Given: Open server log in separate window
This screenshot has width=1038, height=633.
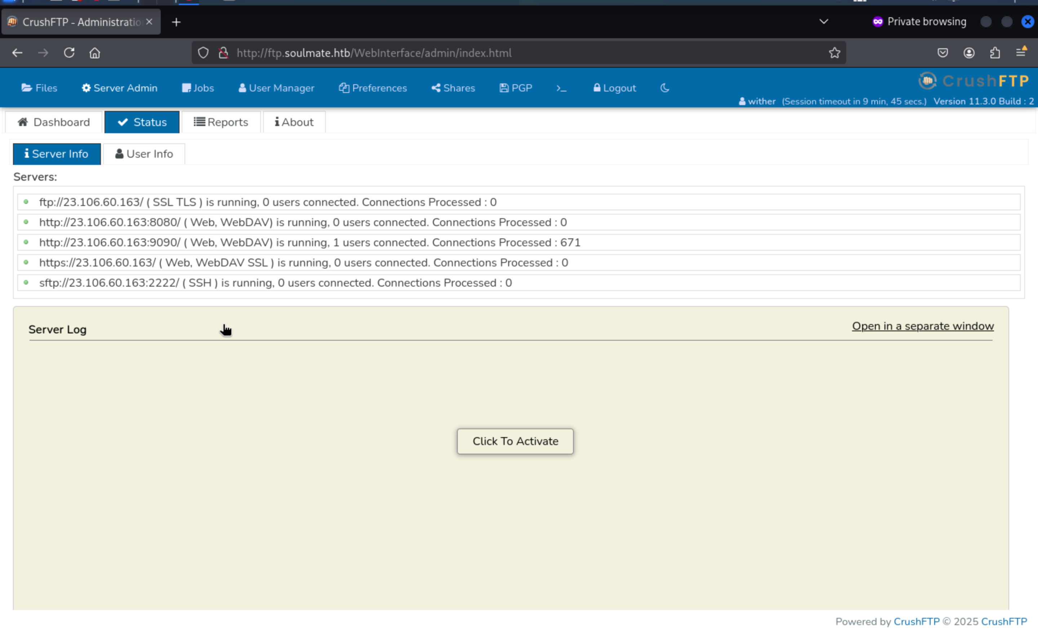Looking at the screenshot, I should point(923,326).
